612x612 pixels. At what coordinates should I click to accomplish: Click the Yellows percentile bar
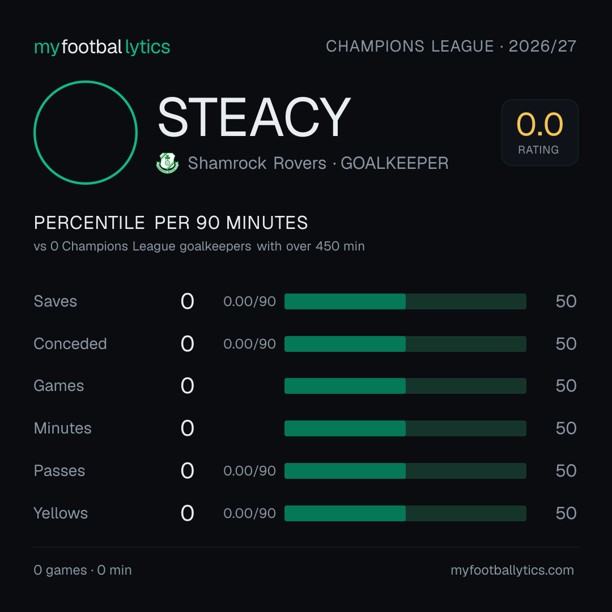pos(405,513)
